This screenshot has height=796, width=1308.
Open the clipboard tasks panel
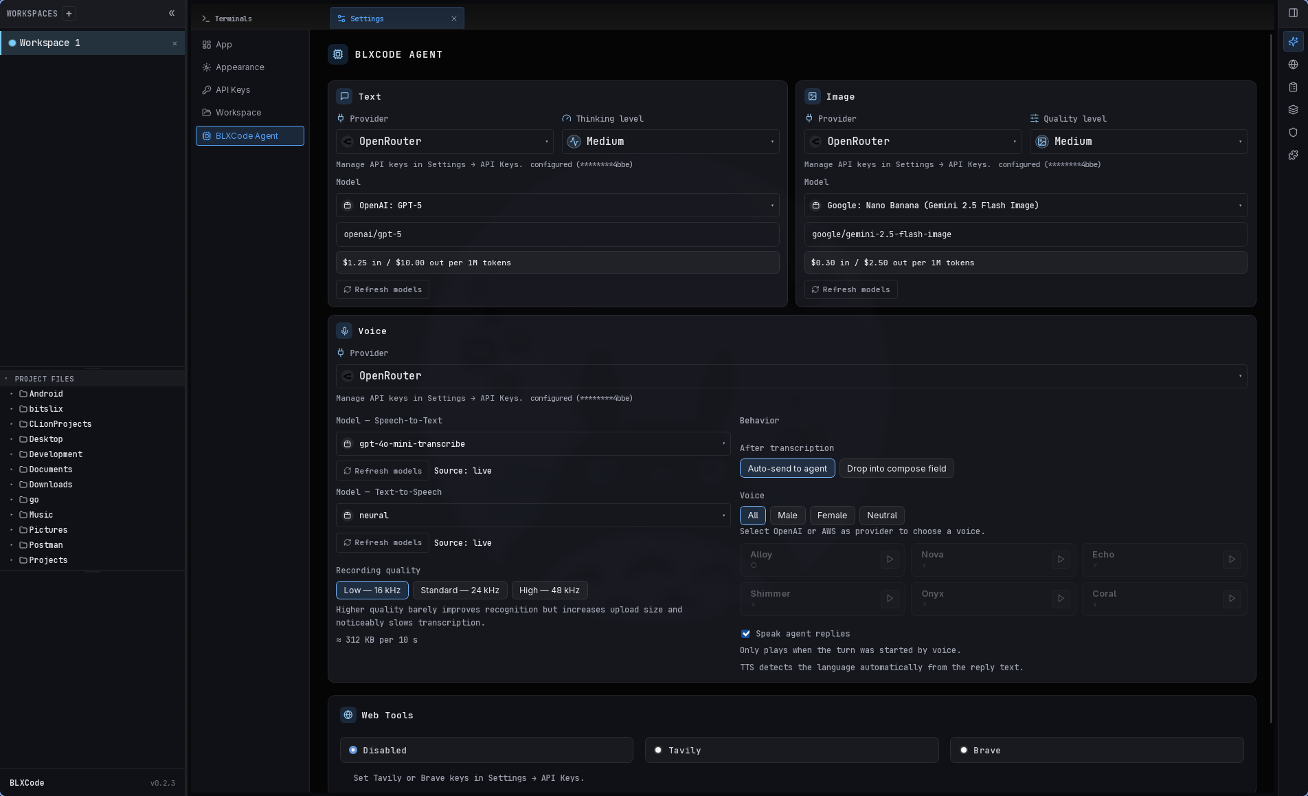click(1293, 87)
